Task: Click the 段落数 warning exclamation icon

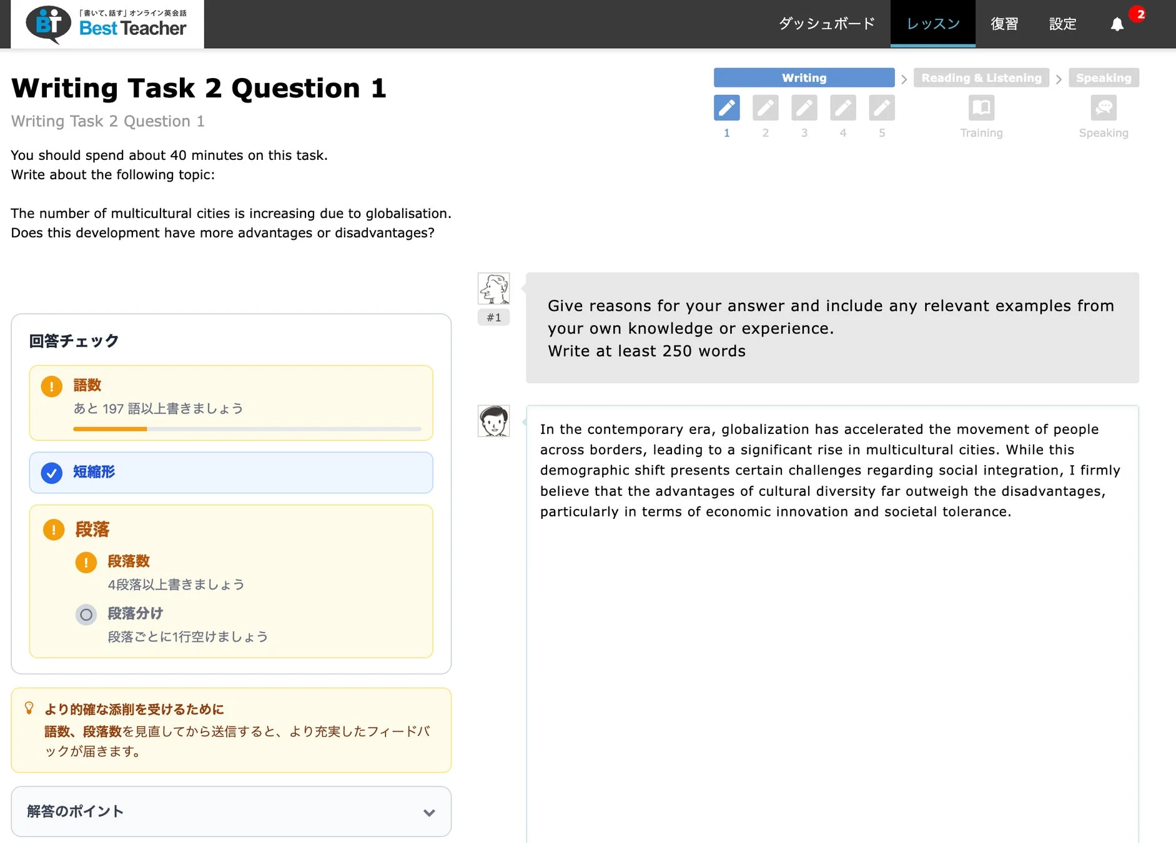Action: click(x=86, y=562)
